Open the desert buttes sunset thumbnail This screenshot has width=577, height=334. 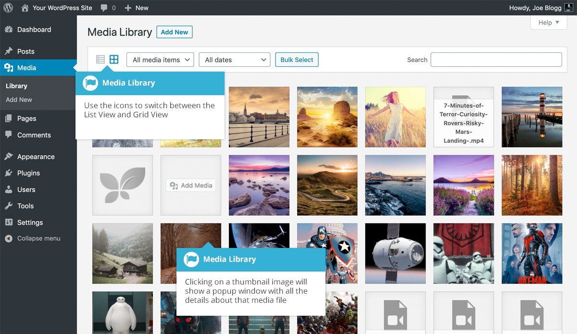click(327, 117)
